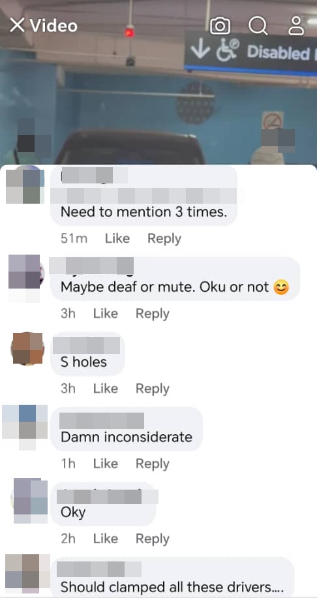The height and width of the screenshot is (598, 317).
Task: Reply to the 'Oky' comment
Action: 153,539
